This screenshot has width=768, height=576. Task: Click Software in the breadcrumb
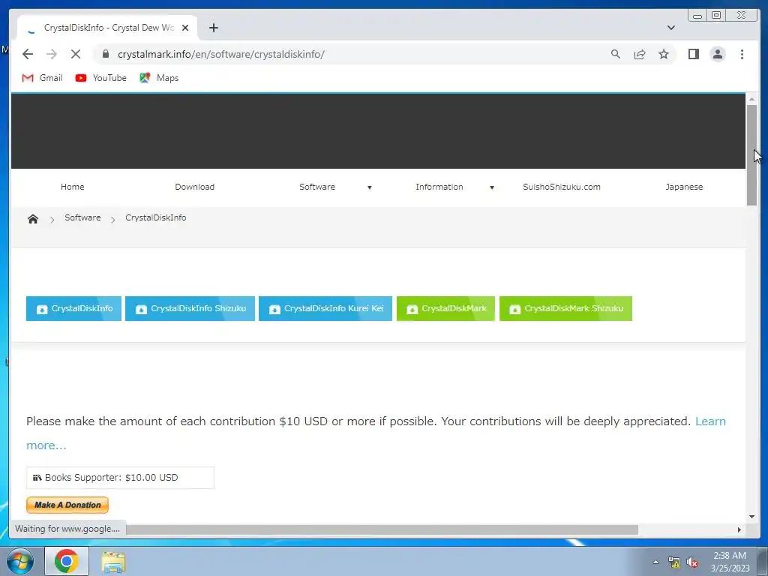tap(82, 217)
